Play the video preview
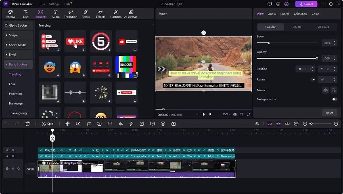The height and width of the screenshot is (194, 343). click(x=204, y=114)
